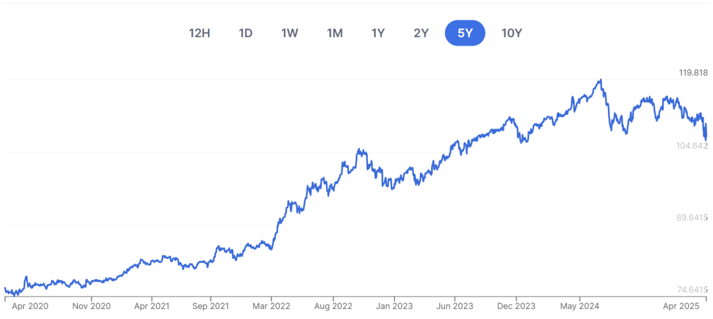Click the Apr 2020 axis label
This screenshot has height=319, width=713.
(x=29, y=306)
